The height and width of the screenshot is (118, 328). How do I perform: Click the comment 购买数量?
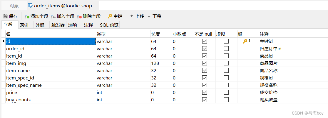coord(269,100)
